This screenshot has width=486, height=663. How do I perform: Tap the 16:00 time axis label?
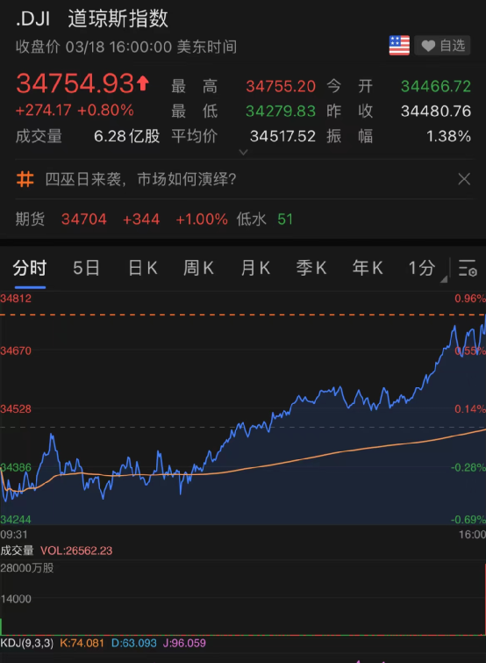[473, 535]
